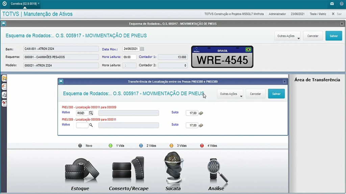The height and width of the screenshot is (194, 346).
Task: Click the "TOTVS | Manutenção de Ativos" title
Action: tap(37, 14)
